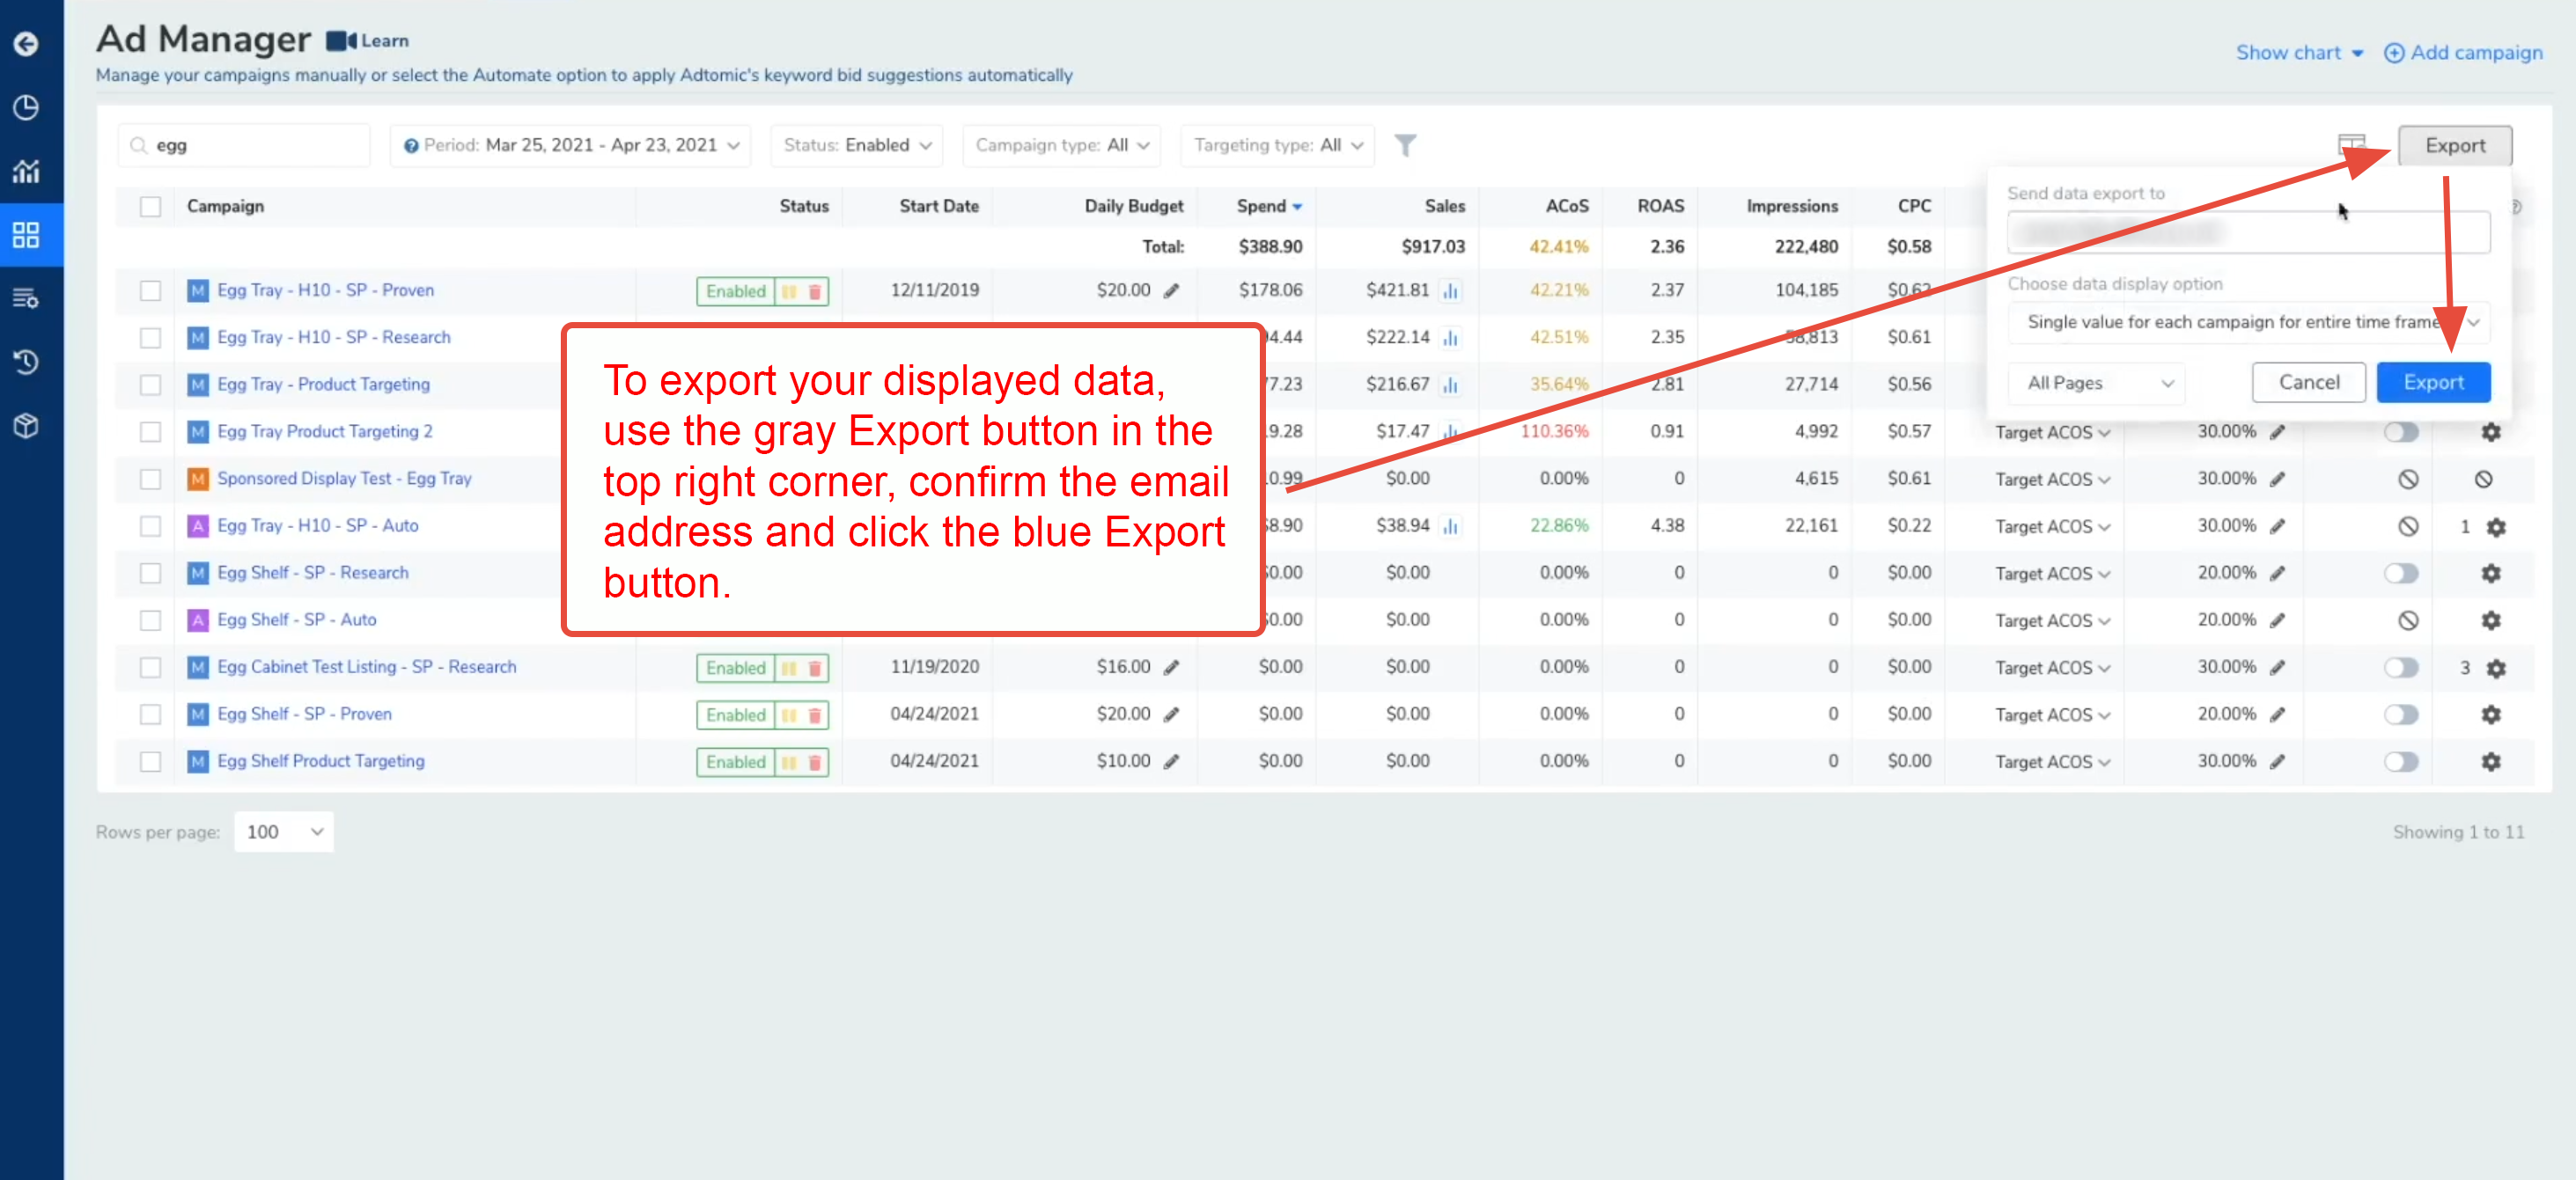Sort by the ACoS column header
Image resolution: width=2576 pixels, height=1180 pixels.
coord(1566,207)
